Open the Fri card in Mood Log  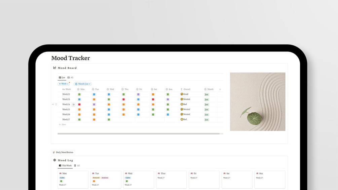(204, 180)
